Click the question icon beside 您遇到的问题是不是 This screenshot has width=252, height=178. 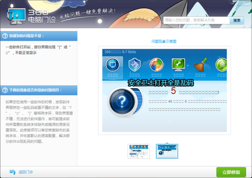[5, 36]
